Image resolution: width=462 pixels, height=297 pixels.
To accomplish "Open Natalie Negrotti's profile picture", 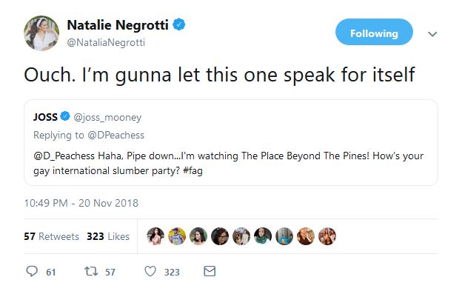I will [41, 34].
